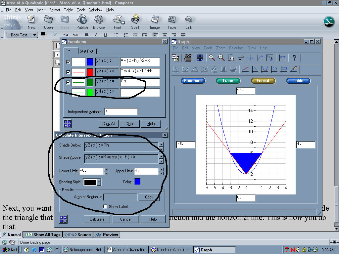Click the movie camera icon in Graph toolbar
The image size is (339, 254).
click(x=188, y=58)
